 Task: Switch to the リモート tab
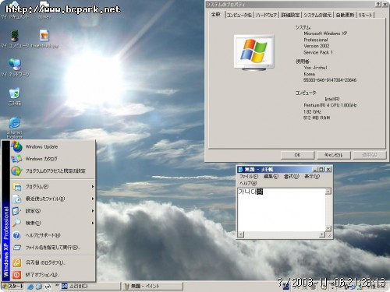tap(365, 15)
